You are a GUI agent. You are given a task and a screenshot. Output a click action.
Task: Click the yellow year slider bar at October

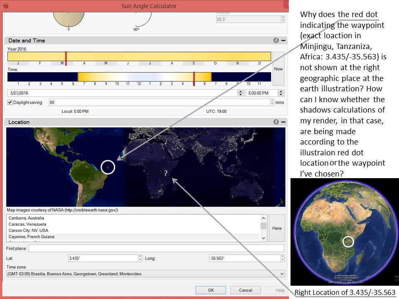(x=215, y=56)
